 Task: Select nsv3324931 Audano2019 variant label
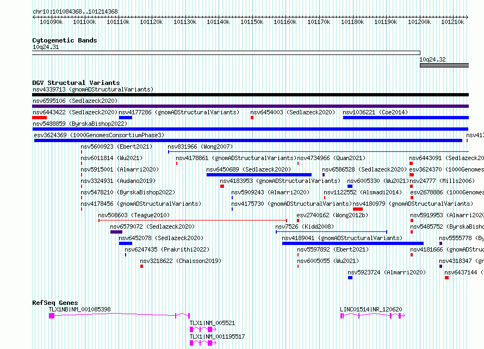pyautogui.click(x=118, y=181)
